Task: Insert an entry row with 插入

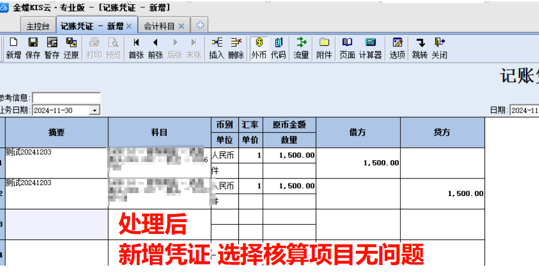Action: tap(217, 48)
